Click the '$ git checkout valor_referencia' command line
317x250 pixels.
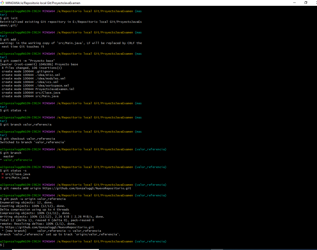28,139
